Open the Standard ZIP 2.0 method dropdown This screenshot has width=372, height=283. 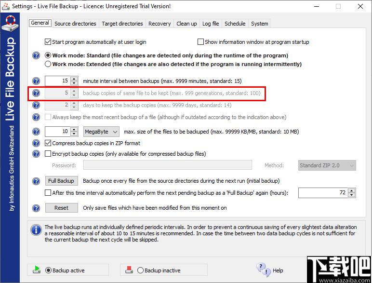pyautogui.click(x=327, y=165)
